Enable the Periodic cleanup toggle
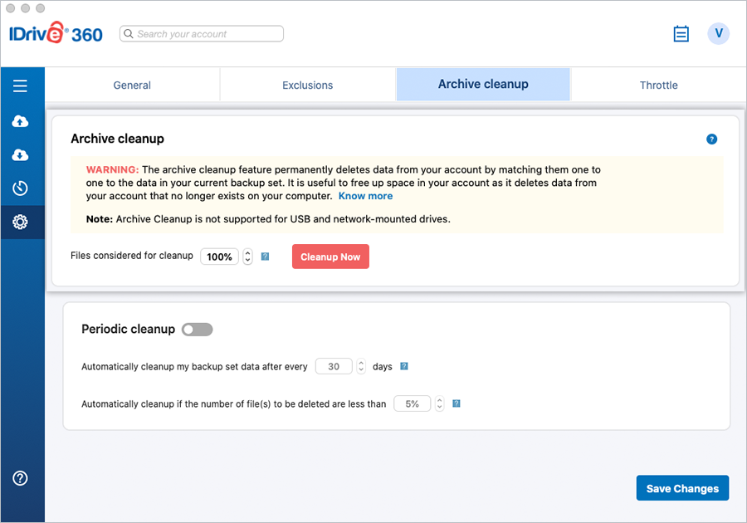Viewport: 747px width, 523px height. pos(198,330)
